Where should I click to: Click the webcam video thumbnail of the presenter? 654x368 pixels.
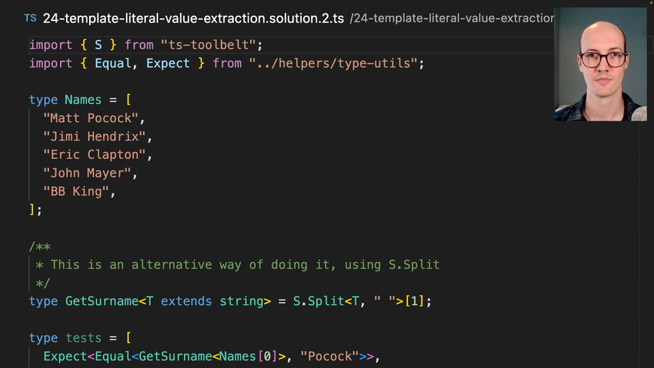(x=600, y=65)
